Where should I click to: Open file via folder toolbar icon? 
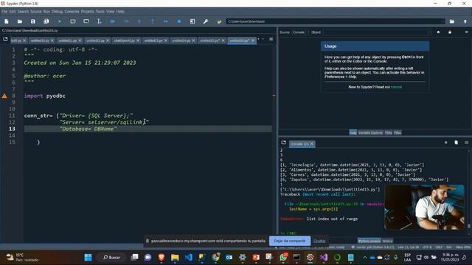click(x=20, y=21)
